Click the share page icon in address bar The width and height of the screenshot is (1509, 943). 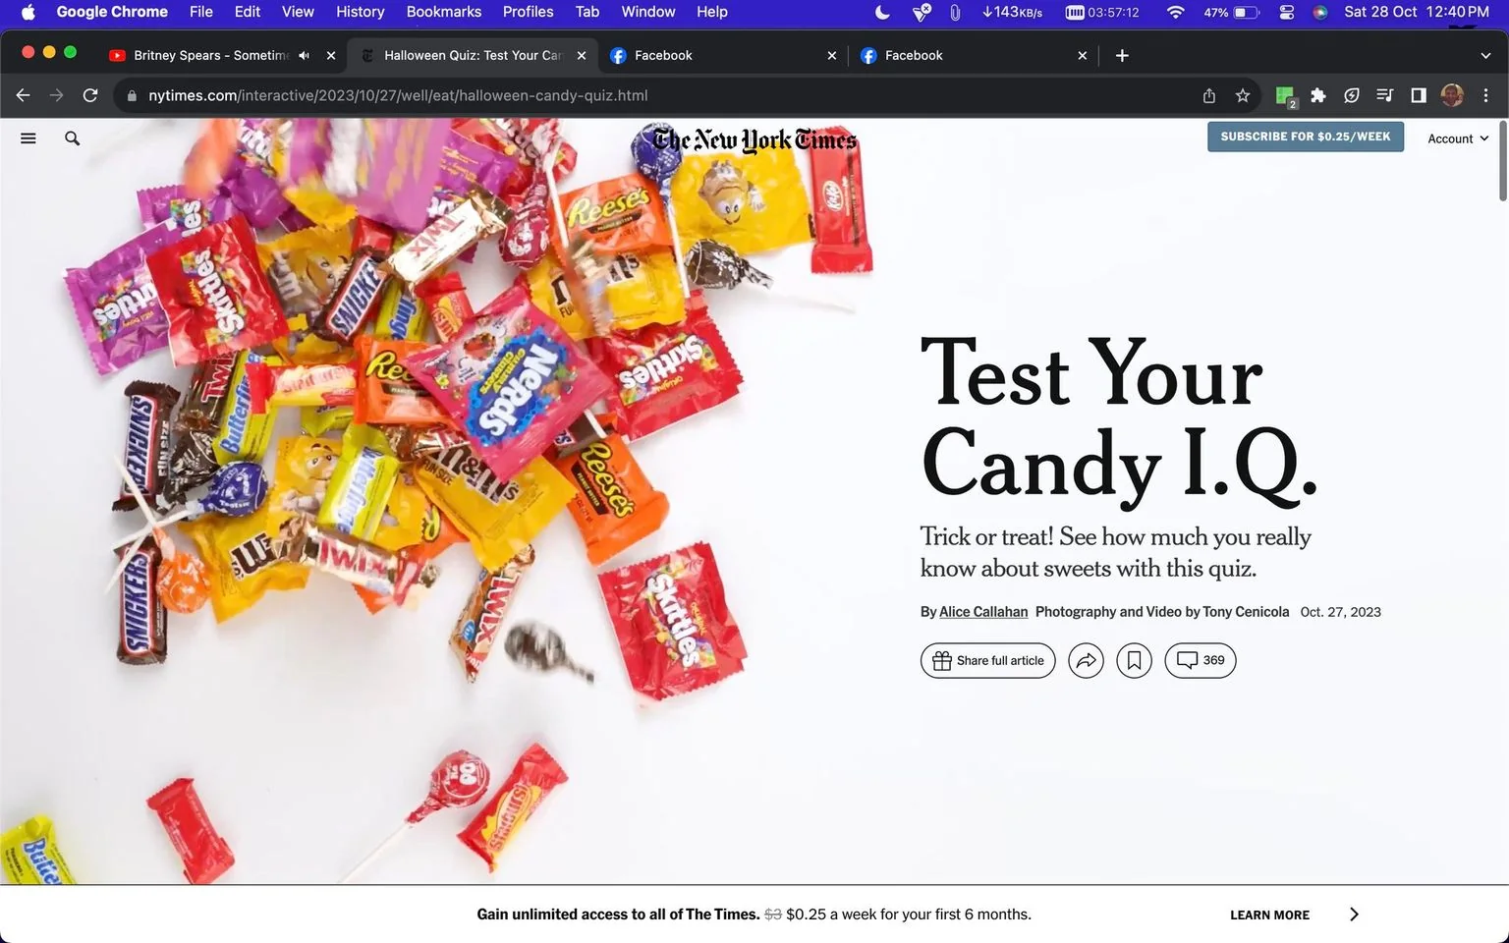click(1208, 95)
